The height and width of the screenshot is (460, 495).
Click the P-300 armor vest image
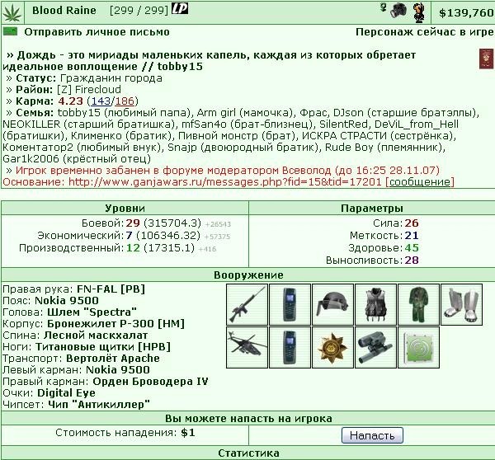pos(375,304)
